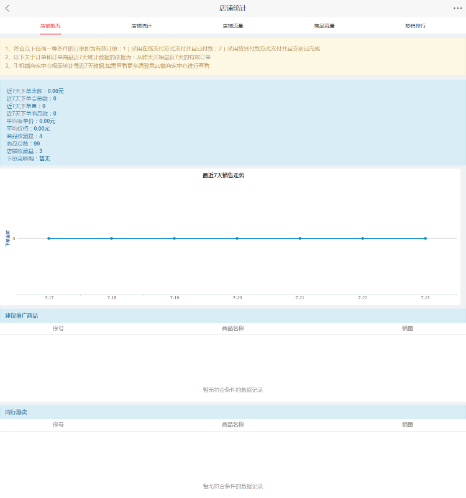Select the chart point for 7-22
The height and width of the screenshot is (498, 466).
(x=363, y=238)
